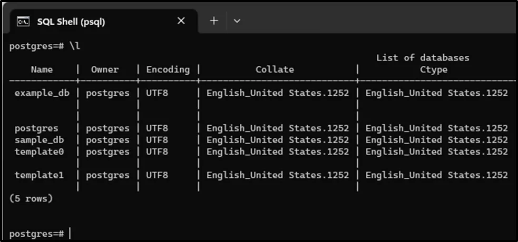Click the Encoding column header
This screenshot has height=242, width=518.
(x=168, y=69)
